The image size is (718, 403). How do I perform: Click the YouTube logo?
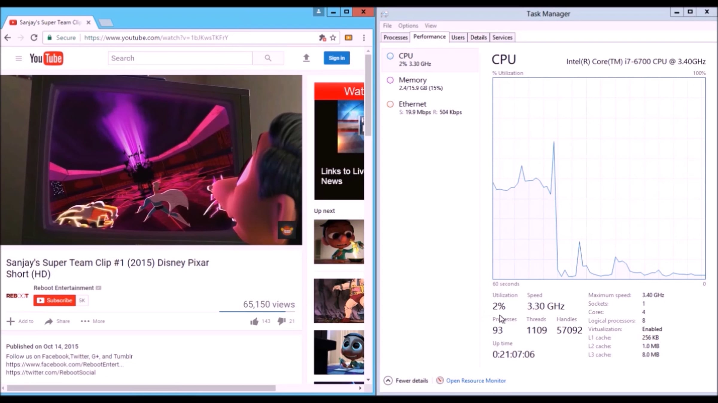click(46, 58)
